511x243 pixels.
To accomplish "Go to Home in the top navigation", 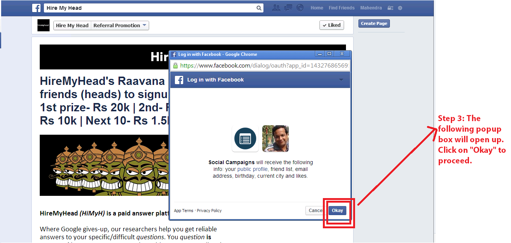I will [x=317, y=8].
